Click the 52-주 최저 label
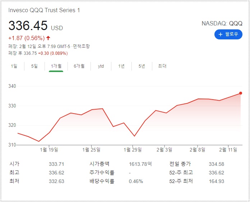The height and width of the screenshot is (202, 250). [x=181, y=181]
